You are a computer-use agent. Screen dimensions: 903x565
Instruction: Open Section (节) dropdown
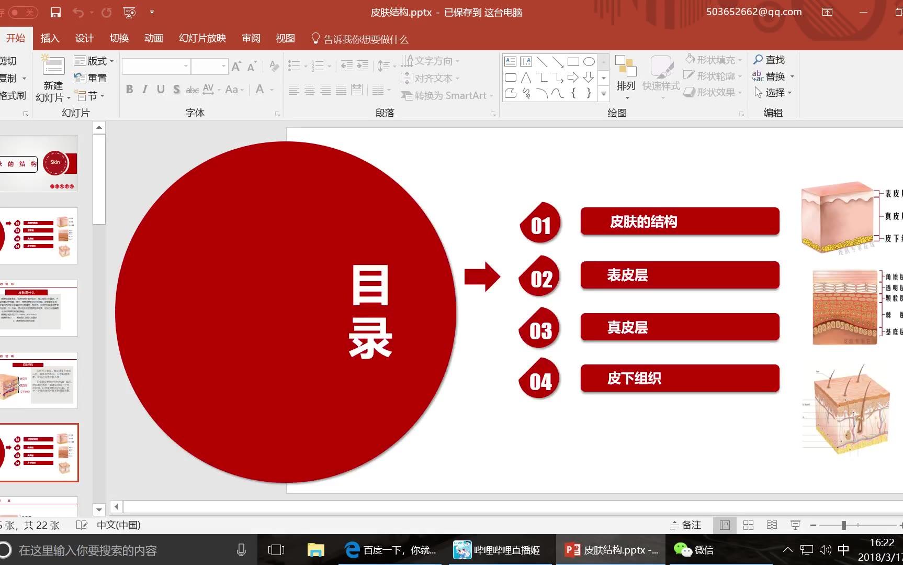tap(91, 96)
